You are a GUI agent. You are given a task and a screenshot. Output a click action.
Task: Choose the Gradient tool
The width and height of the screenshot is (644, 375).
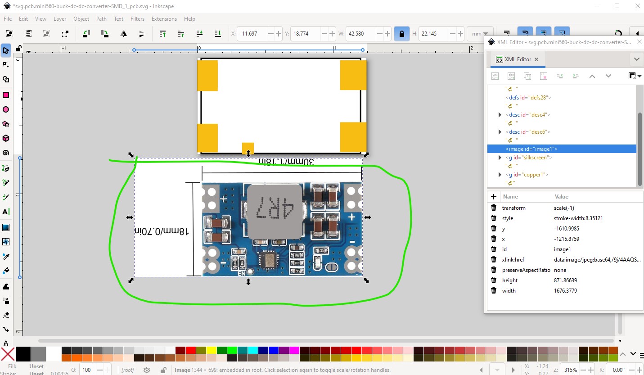point(6,227)
